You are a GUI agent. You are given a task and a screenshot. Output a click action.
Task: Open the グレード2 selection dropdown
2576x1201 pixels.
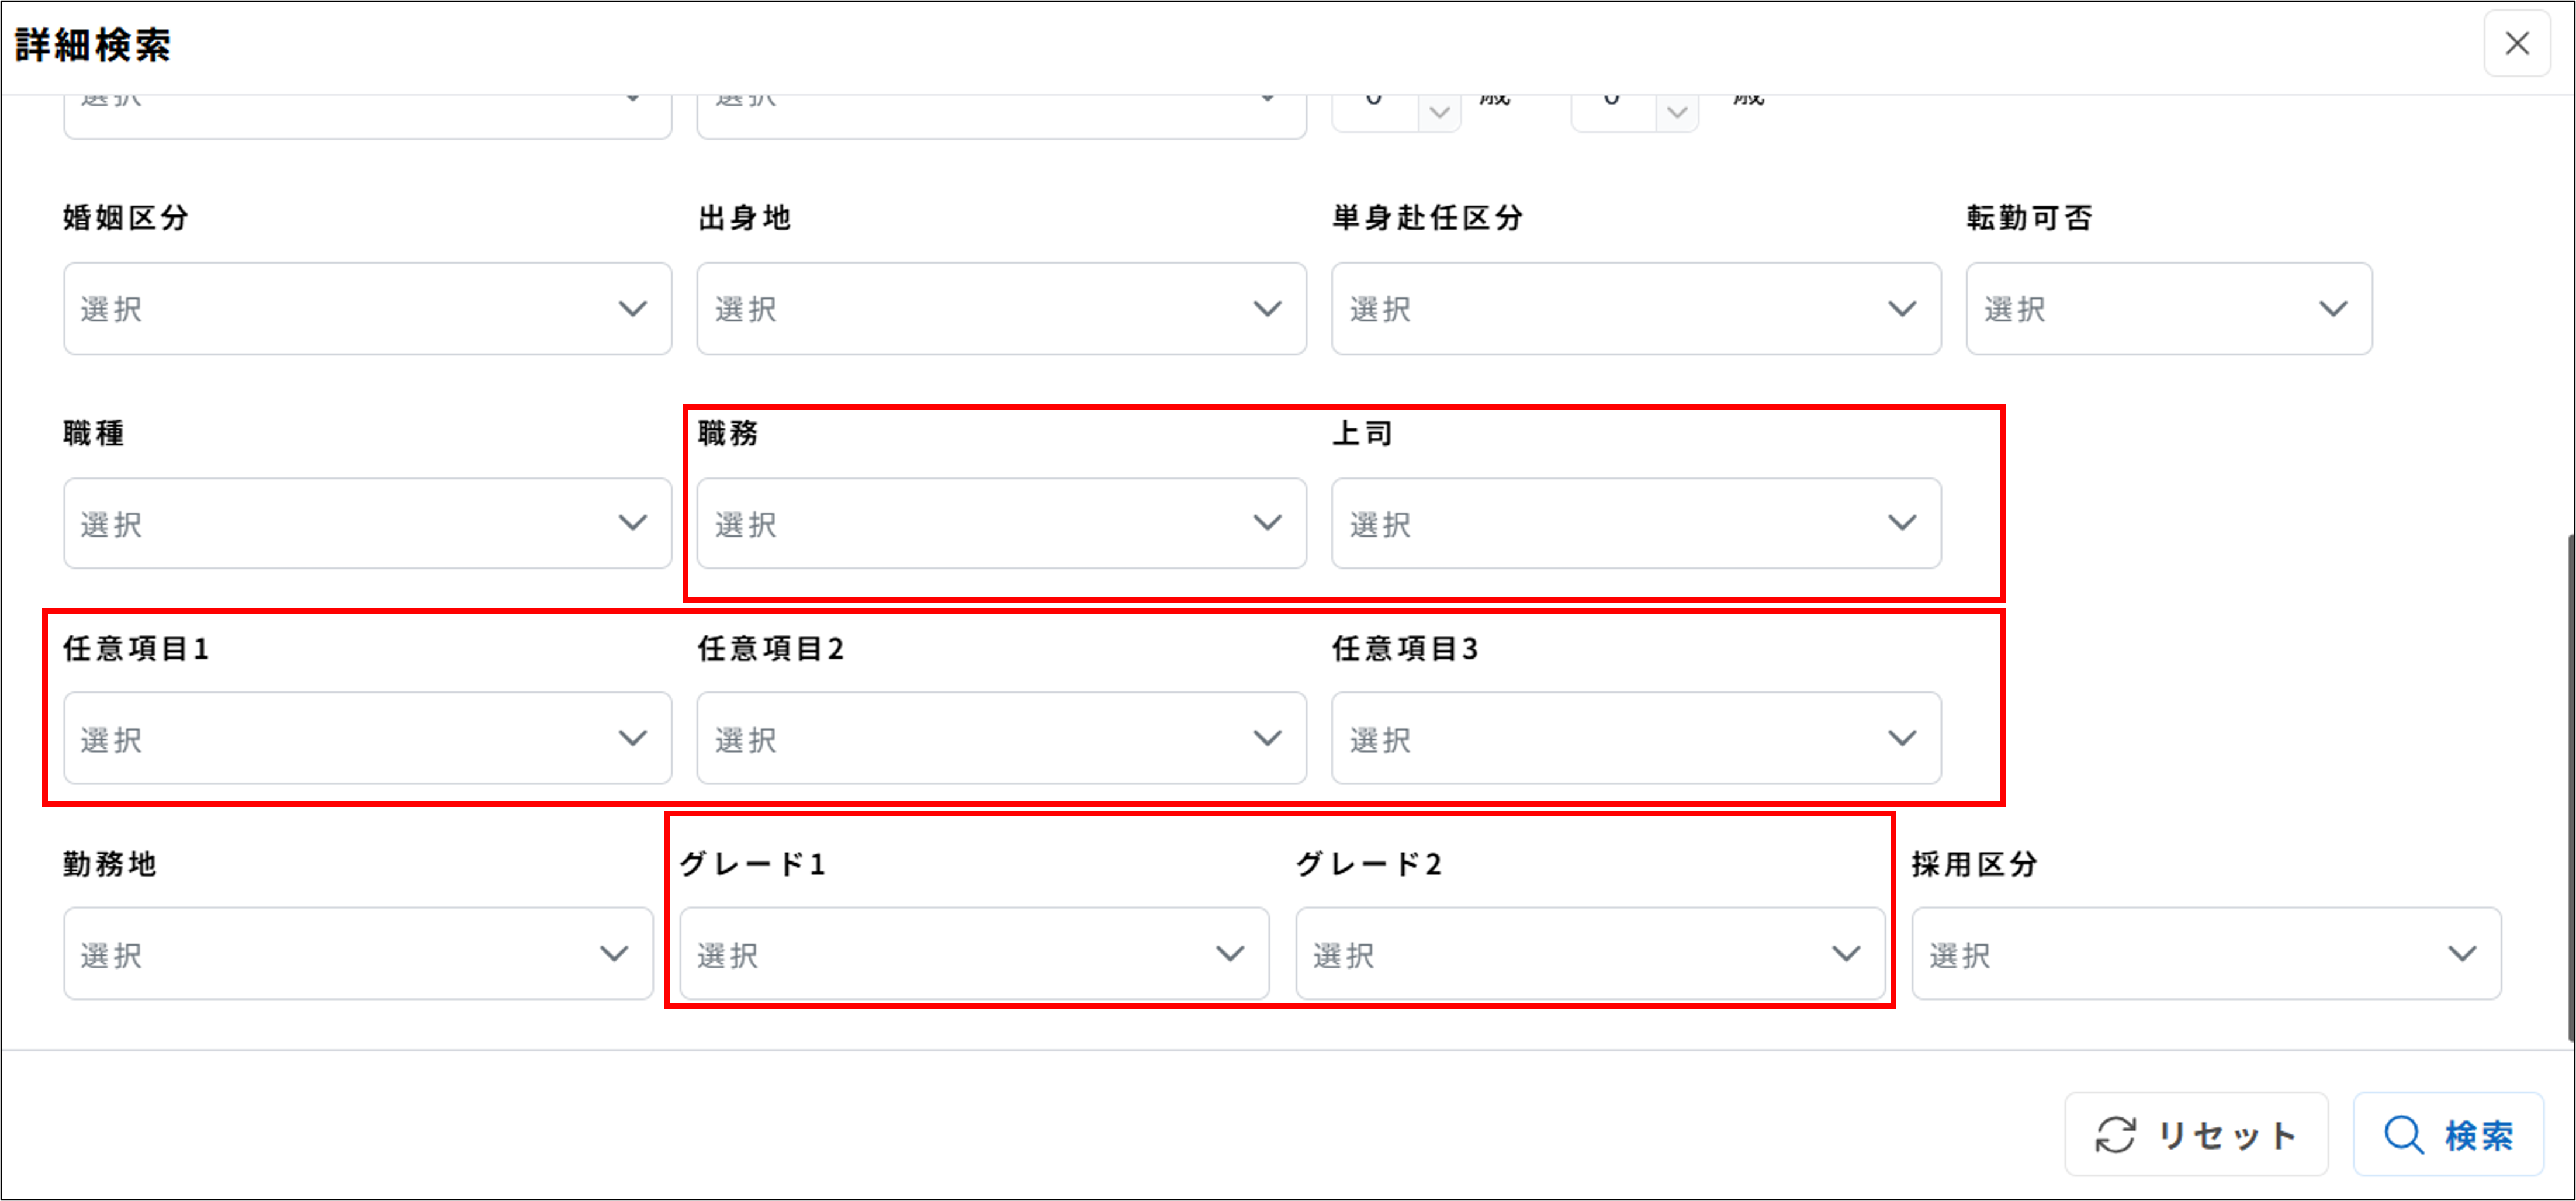[1590, 953]
